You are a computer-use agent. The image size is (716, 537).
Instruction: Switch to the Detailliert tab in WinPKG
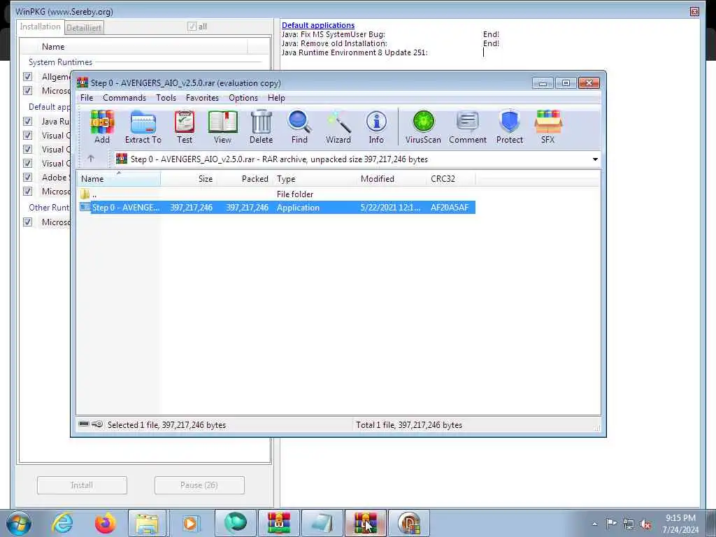coord(84,28)
